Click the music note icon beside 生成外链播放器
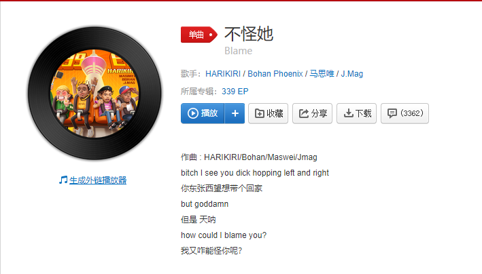This screenshot has height=274, width=482. 63,180
